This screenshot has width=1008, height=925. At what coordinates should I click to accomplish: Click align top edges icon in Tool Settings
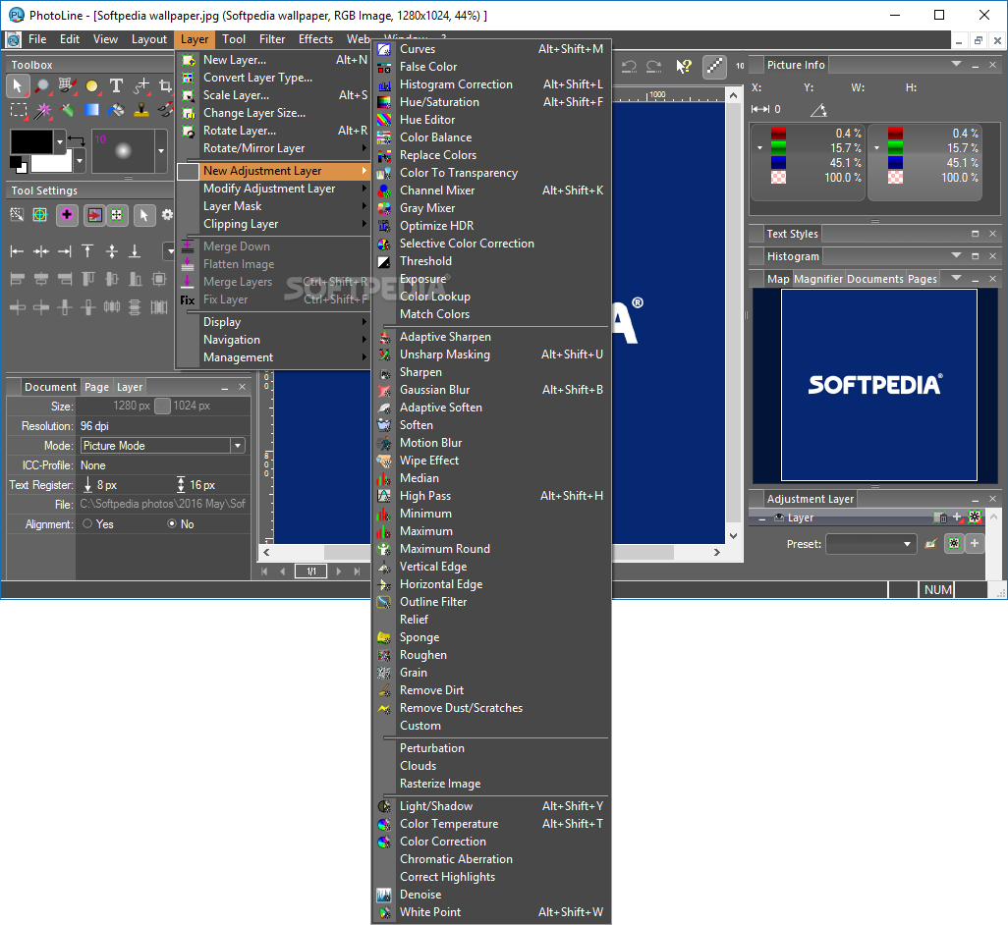point(88,251)
